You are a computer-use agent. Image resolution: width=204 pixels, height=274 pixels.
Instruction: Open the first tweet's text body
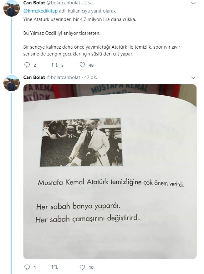[102, 36]
